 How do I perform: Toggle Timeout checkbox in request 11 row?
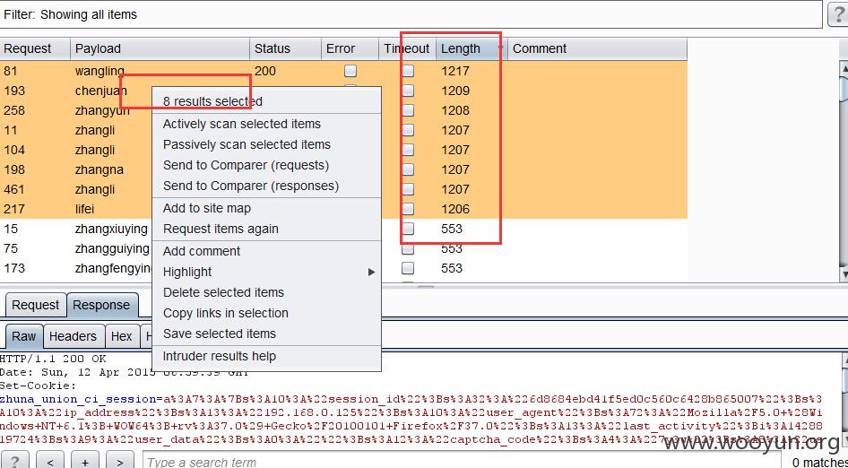tap(408, 130)
